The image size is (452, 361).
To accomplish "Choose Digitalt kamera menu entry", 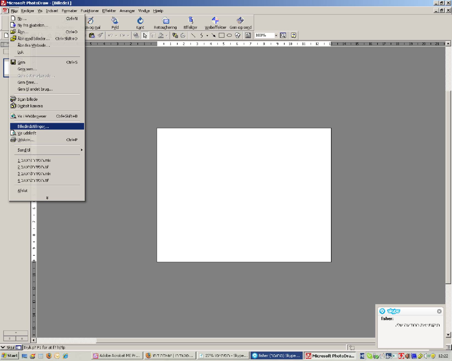I will (47, 106).
